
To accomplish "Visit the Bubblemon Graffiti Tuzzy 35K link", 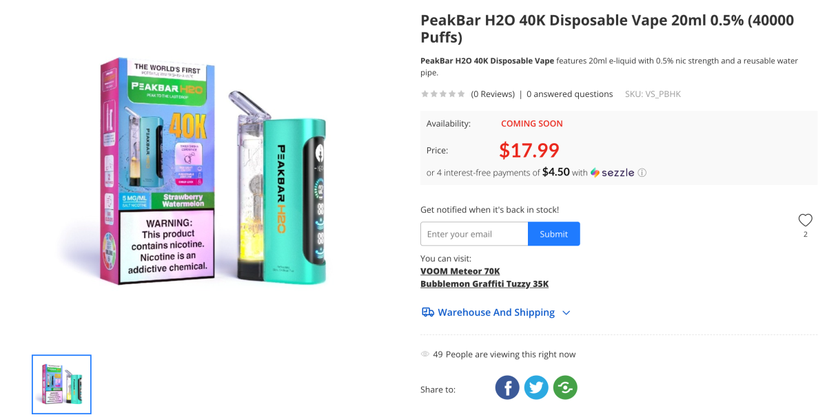I will [x=484, y=283].
